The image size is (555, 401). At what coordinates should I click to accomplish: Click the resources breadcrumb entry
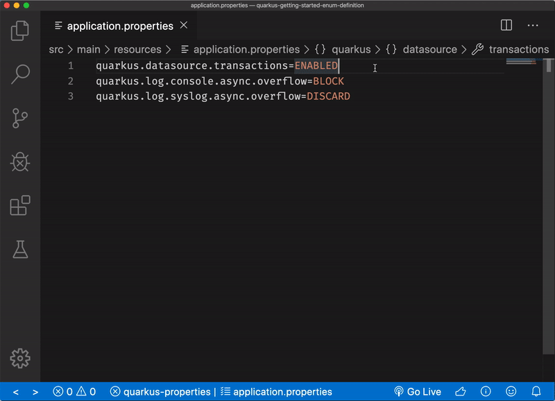tap(139, 49)
